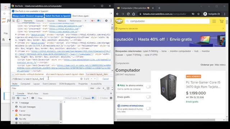Expand the MelidataIframe iframe node
The height and width of the screenshot is (129, 230).
(16, 43)
